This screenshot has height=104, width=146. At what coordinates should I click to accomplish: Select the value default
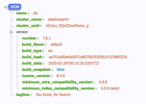pos(56,44)
